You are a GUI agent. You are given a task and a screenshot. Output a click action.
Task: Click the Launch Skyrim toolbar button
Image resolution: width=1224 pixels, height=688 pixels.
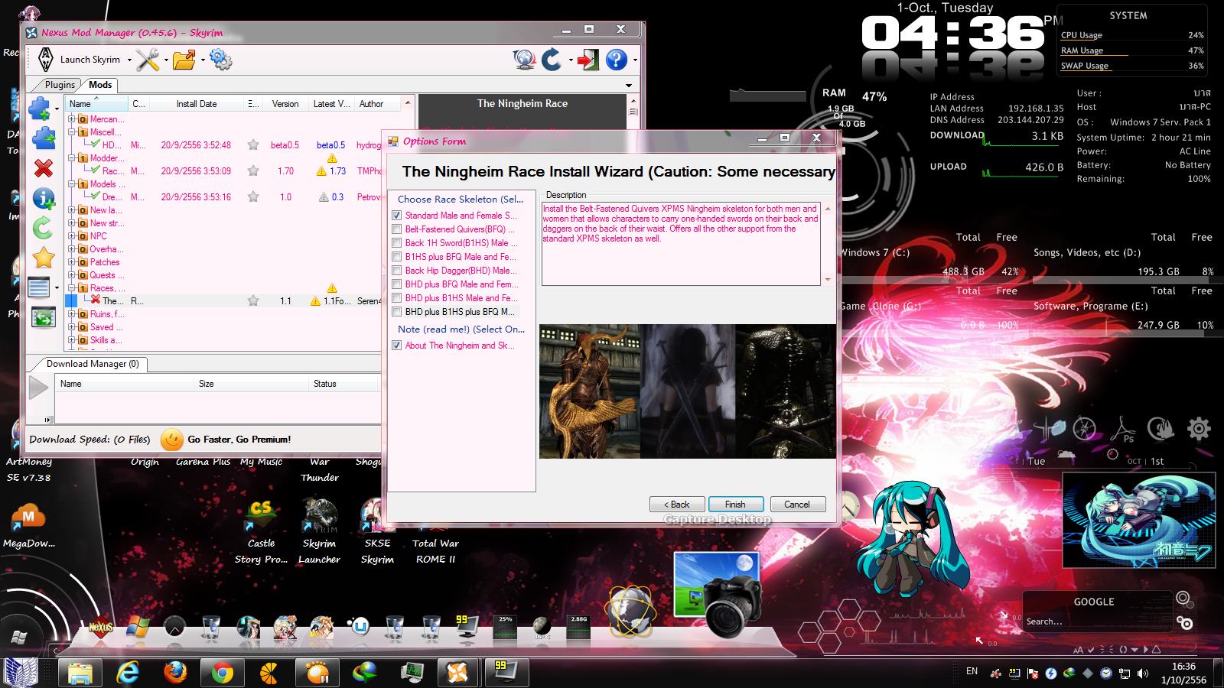[80, 60]
